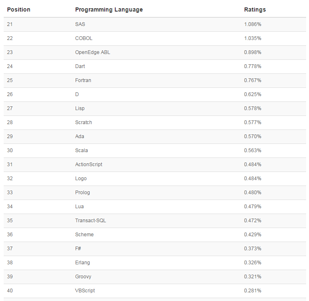The width and height of the screenshot is (309, 301).
Task: Click the Scratch language entry
Action: 83,122
